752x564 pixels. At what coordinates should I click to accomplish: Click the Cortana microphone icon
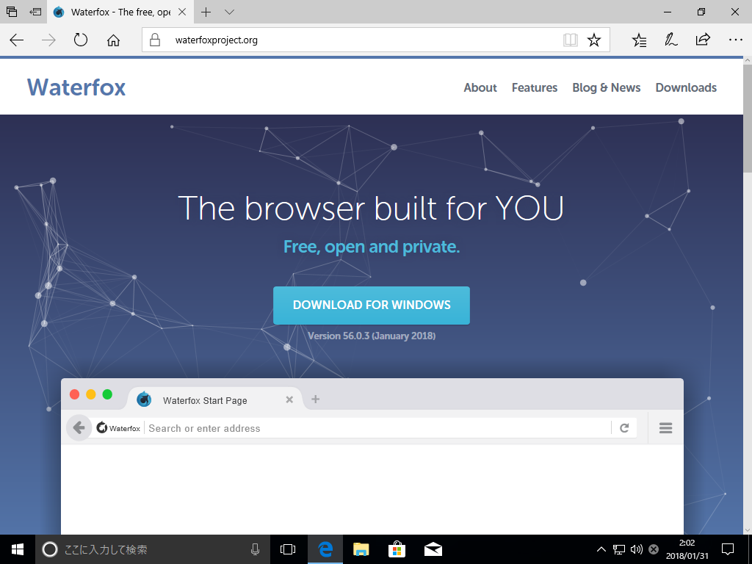(255, 549)
